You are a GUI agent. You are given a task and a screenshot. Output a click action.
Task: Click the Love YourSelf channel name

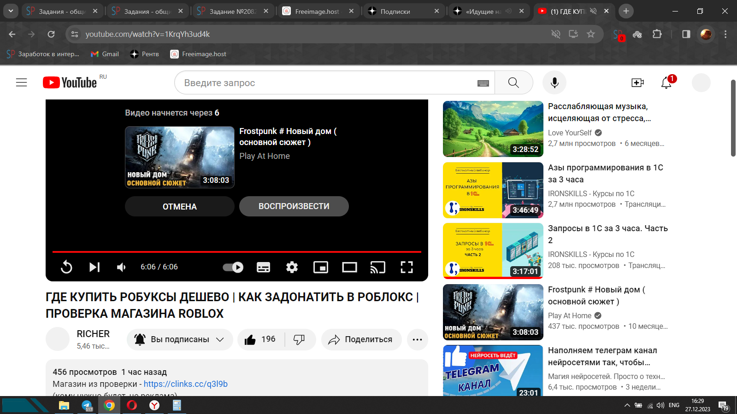coord(570,133)
